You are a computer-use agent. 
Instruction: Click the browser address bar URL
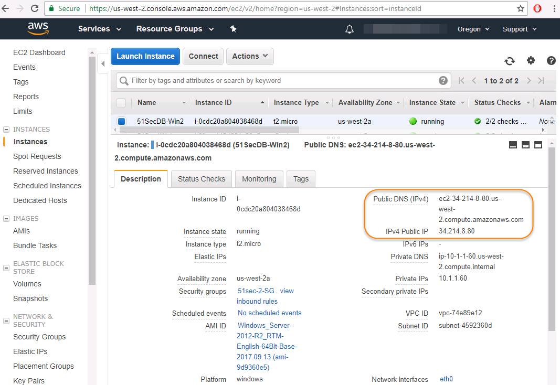tap(255, 8)
